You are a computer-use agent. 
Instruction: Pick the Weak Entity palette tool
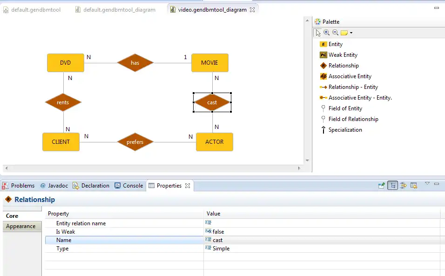(x=338, y=55)
